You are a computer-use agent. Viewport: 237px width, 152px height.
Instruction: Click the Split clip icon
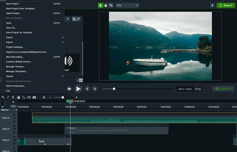pos(29,97)
